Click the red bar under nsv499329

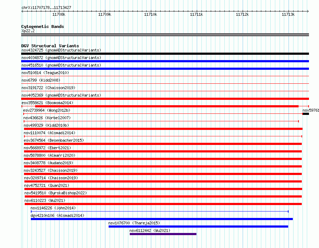[163, 129]
